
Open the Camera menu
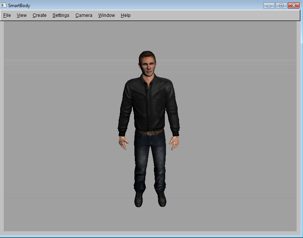[x=84, y=15]
